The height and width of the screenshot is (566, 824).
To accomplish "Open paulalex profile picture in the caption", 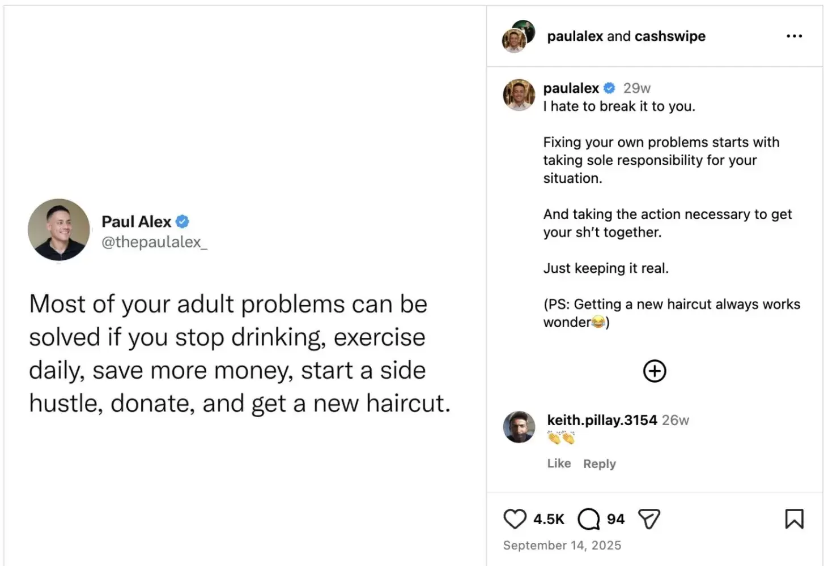I will pos(519,95).
